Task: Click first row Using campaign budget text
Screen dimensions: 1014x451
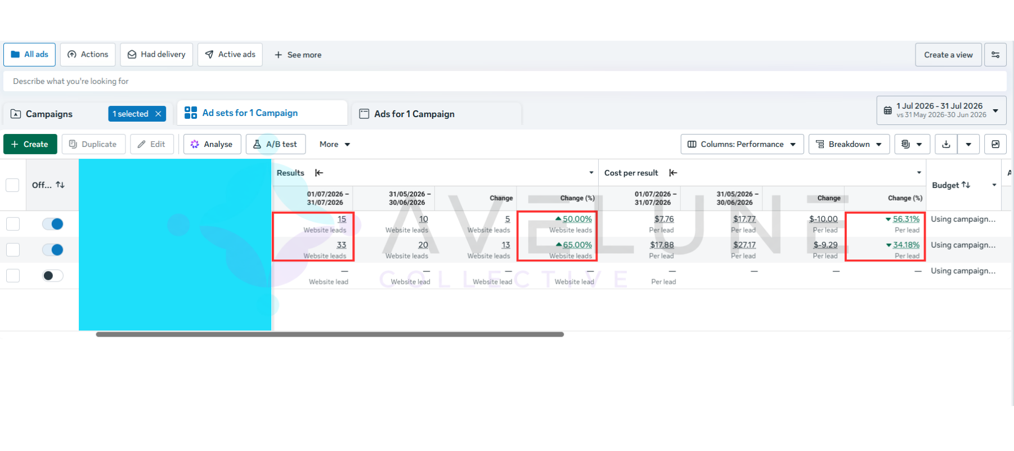Action: 963,219
